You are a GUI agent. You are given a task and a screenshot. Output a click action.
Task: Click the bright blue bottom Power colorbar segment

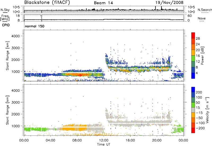[193, 76]
